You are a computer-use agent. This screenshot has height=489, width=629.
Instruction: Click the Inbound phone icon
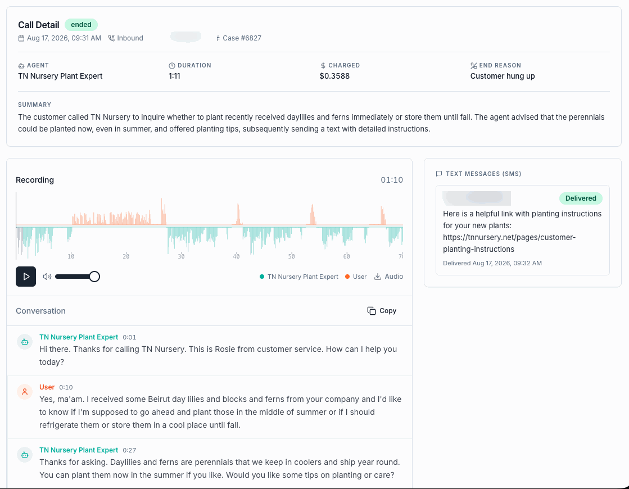coord(111,38)
